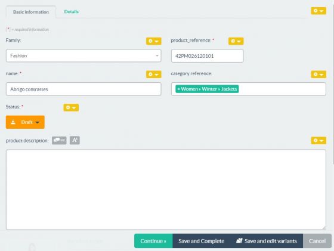Open gear menu beside Status label
Viewport: 334px width, 251px height.
point(71,107)
